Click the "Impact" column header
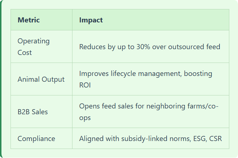Image resolution: width=238 pixels, height=158 pixels. click(x=91, y=20)
